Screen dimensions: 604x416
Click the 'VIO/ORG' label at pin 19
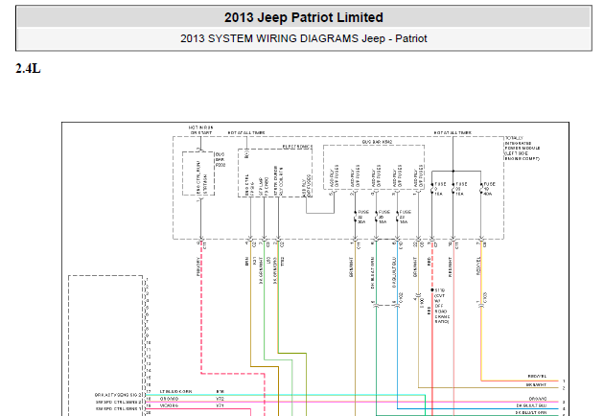(169, 405)
